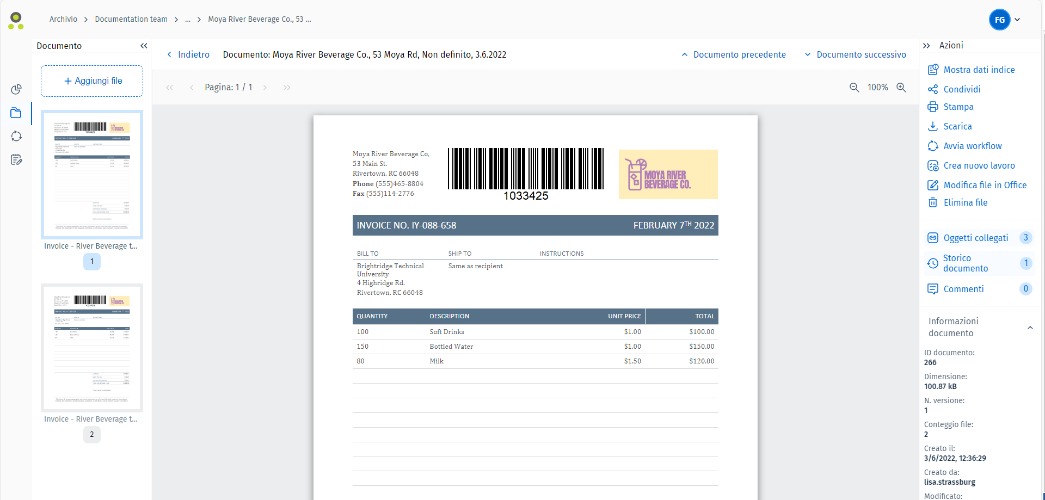
Task: Click Stampa action
Action: [x=958, y=107]
